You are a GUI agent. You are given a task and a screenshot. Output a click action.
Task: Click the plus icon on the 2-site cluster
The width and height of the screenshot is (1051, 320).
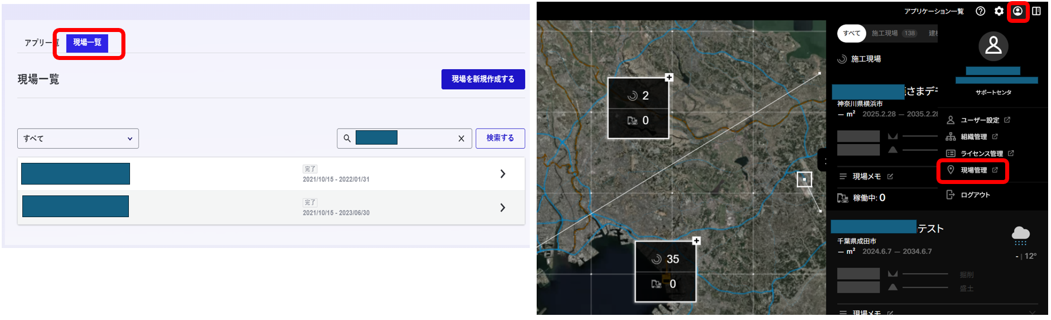(x=669, y=77)
